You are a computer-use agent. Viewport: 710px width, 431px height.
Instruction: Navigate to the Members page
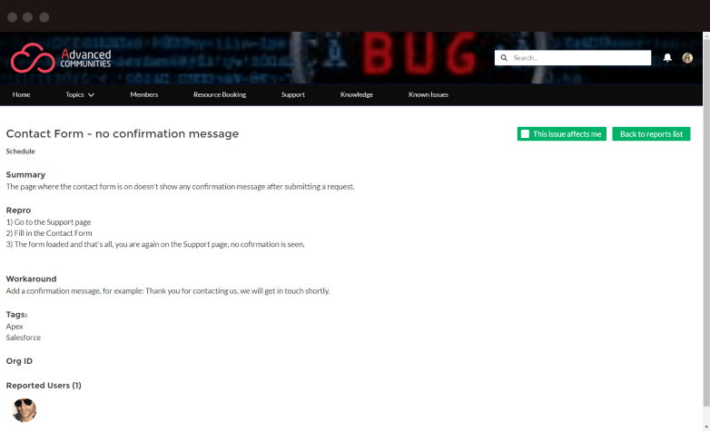click(x=144, y=94)
